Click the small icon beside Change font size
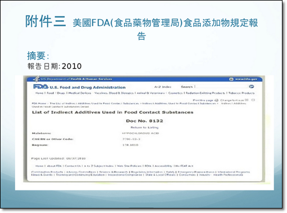This screenshot has width=287, height=213. coord(246,100)
